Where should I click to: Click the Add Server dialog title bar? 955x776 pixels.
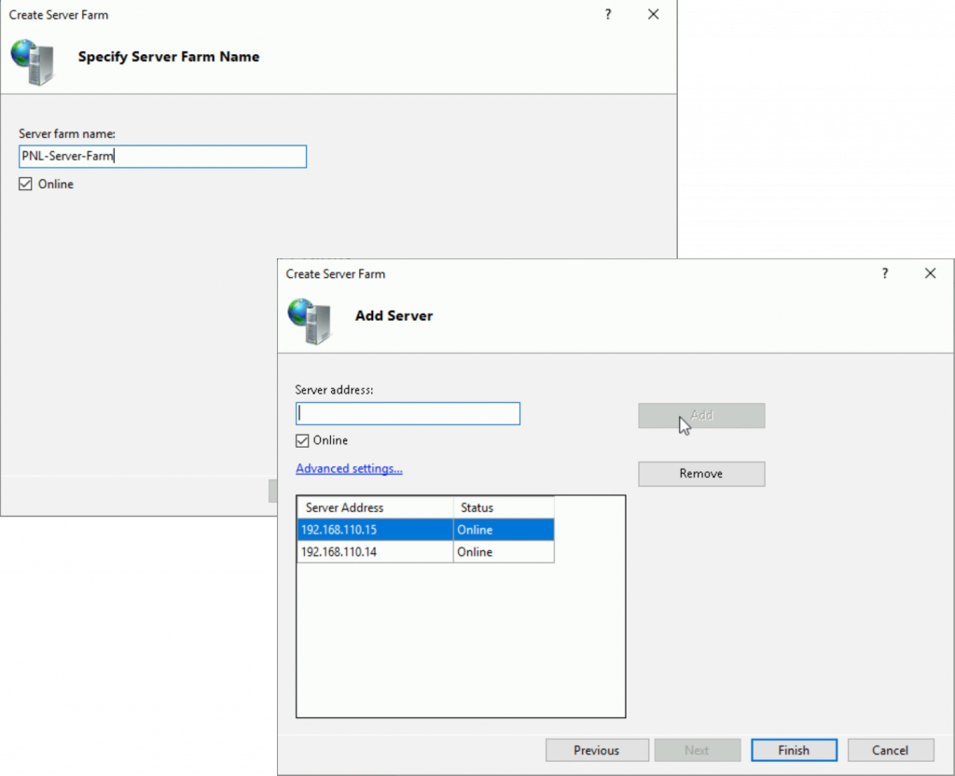coord(560,273)
